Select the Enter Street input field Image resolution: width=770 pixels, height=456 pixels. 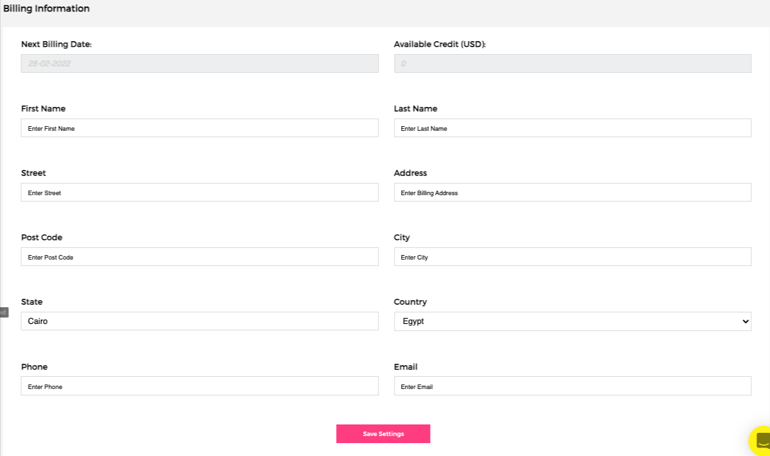click(200, 193)
